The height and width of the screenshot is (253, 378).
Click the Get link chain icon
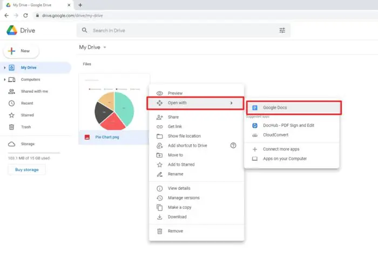160,127
